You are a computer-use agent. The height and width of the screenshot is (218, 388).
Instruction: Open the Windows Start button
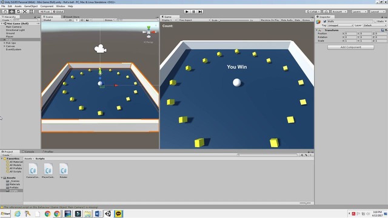click(5, 214)
